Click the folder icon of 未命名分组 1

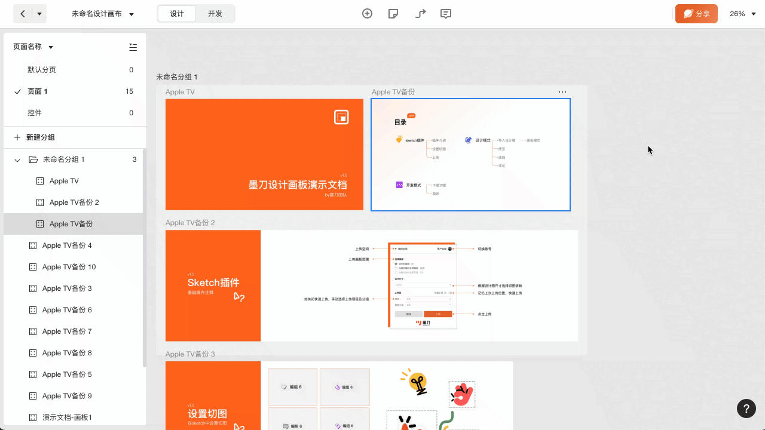pos(33,159)
